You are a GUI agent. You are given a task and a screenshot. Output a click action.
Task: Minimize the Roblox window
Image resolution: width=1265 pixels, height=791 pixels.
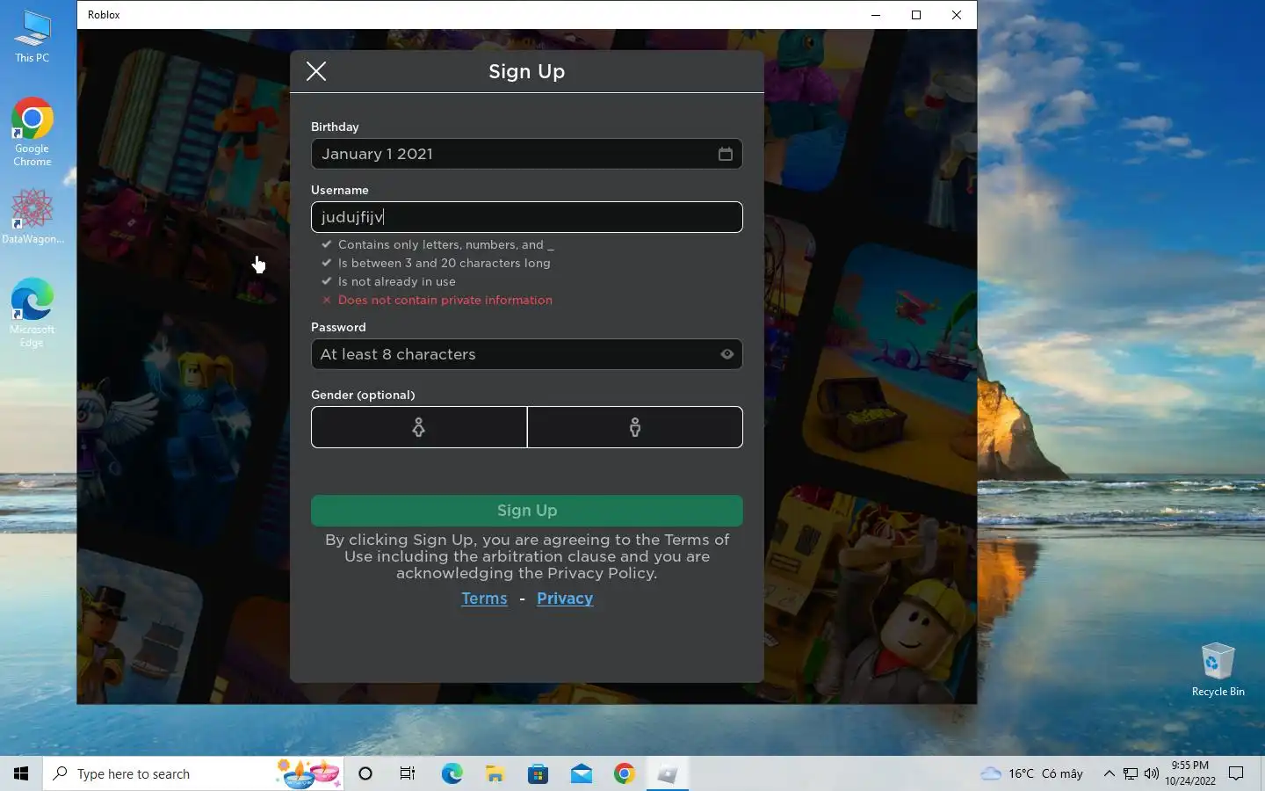pos(876,15)
